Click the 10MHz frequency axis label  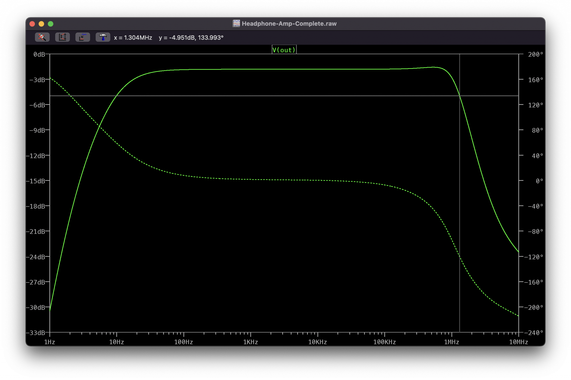click(519, 342)
